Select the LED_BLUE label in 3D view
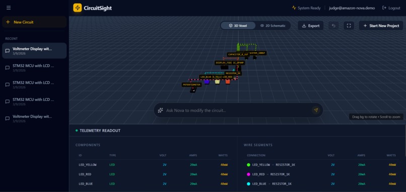This screenshot has height=192, width=406. [x=206, y=77]
